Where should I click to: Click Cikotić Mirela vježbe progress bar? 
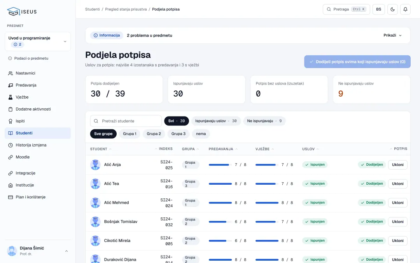[x=267, y=241]
